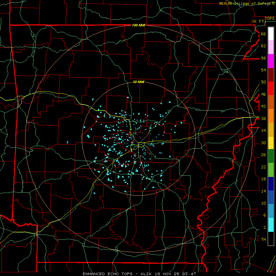Click the '10 NOV 25' date text
276x276 pixels.
(167, 274)
